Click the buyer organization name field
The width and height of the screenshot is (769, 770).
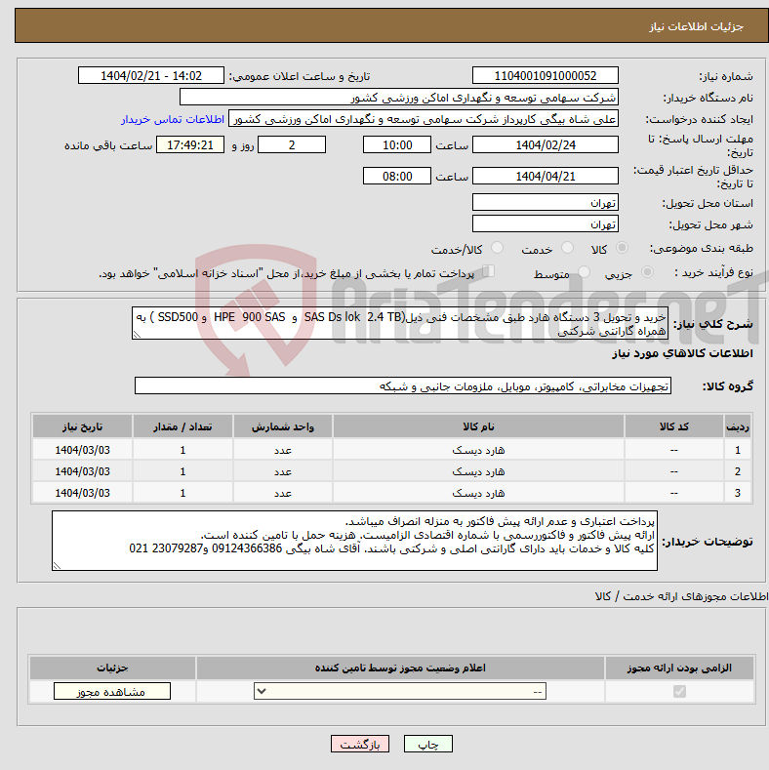399,98
